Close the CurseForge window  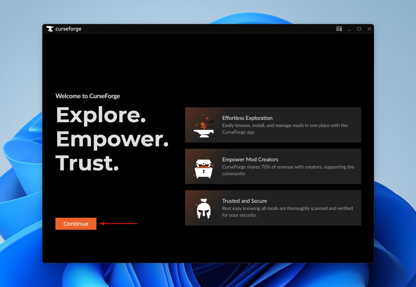coord(369,29)
